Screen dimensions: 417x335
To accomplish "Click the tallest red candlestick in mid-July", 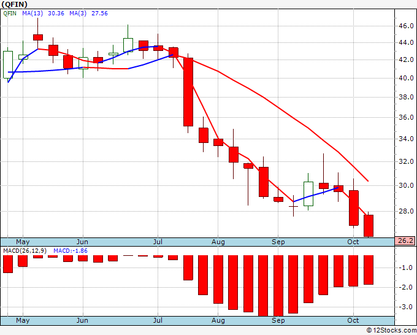I will tap(188, 92).
